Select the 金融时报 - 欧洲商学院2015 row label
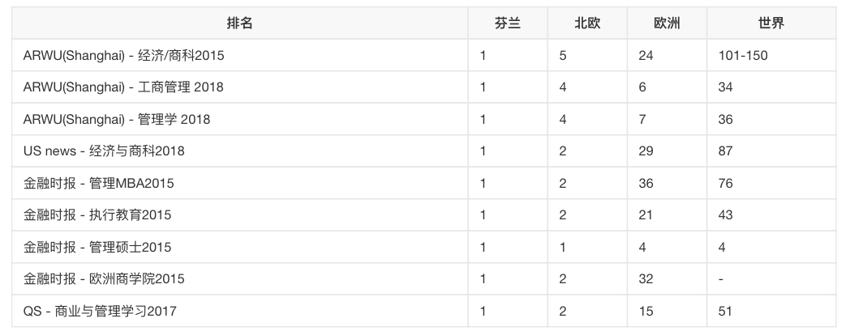Viewport: 850px width, 331px height. (104, 279)
